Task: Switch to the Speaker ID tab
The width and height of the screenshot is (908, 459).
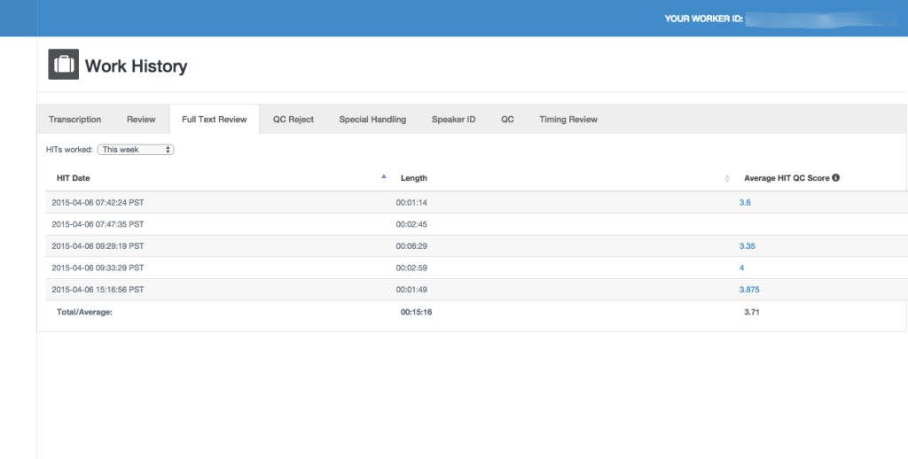Action: (453, 120)
